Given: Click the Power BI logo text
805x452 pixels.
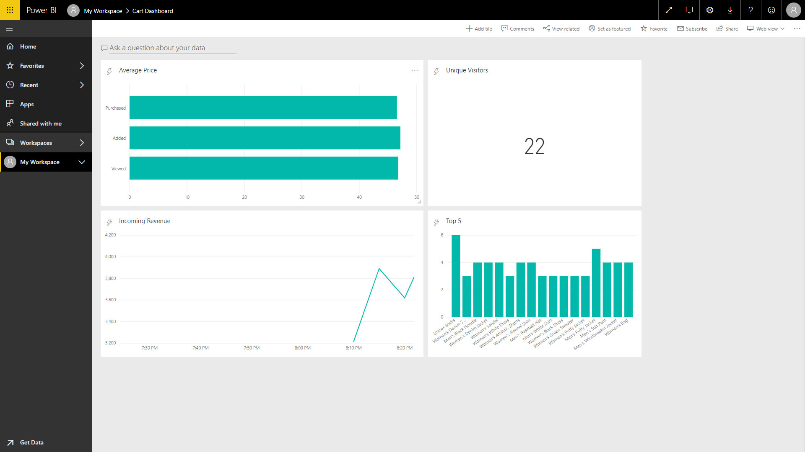Looking at the screenshot, I should pyautogui.click(x=42, y=10).
